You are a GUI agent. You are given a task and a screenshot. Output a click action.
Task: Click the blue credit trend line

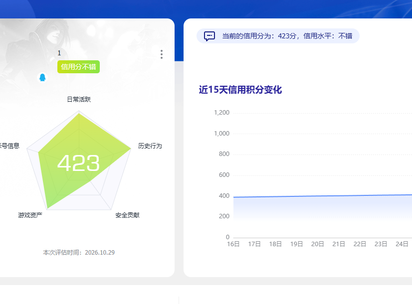pyautogui.click(x=323, y=196)
